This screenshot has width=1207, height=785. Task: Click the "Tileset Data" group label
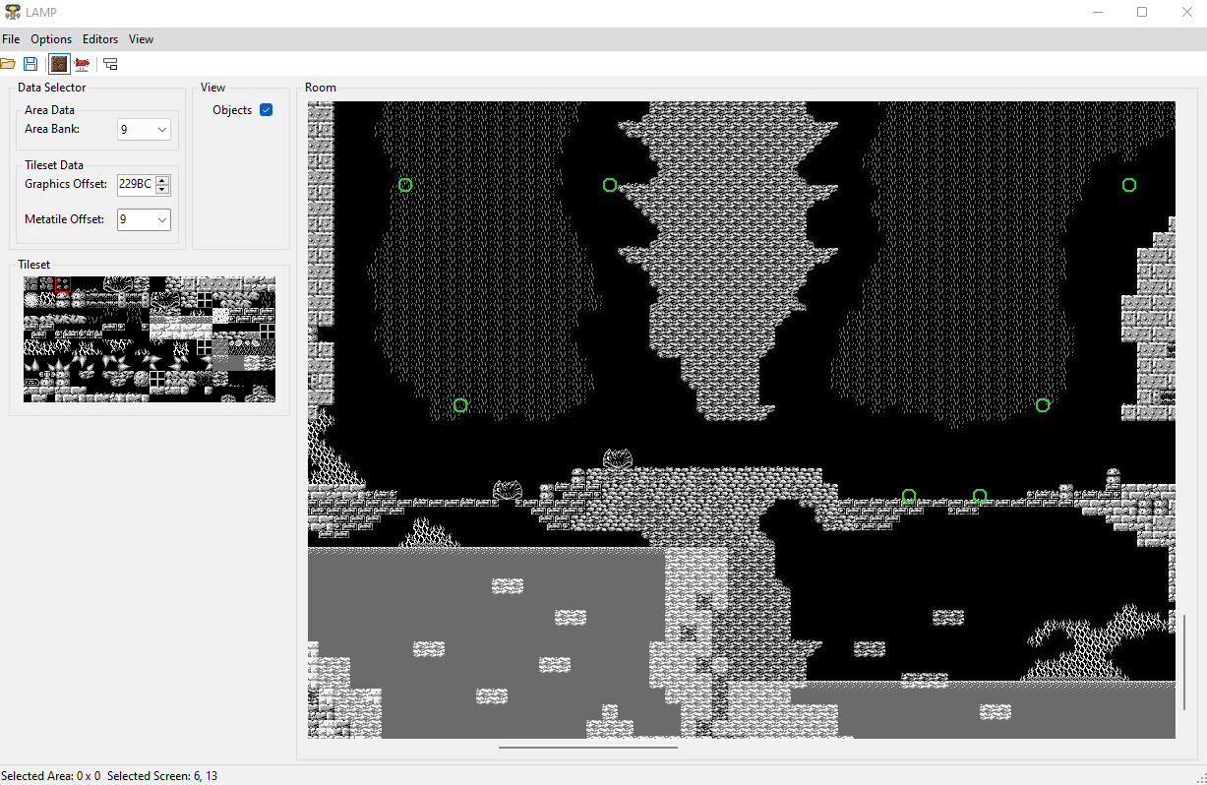coord(54,165)
